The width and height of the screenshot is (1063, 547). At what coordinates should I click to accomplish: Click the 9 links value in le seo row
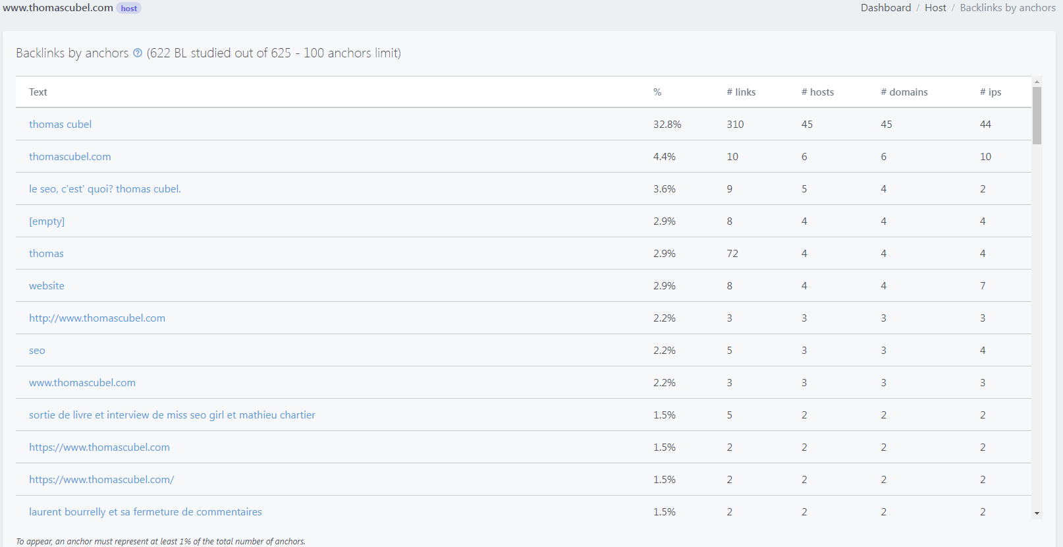tap(730, 189)
